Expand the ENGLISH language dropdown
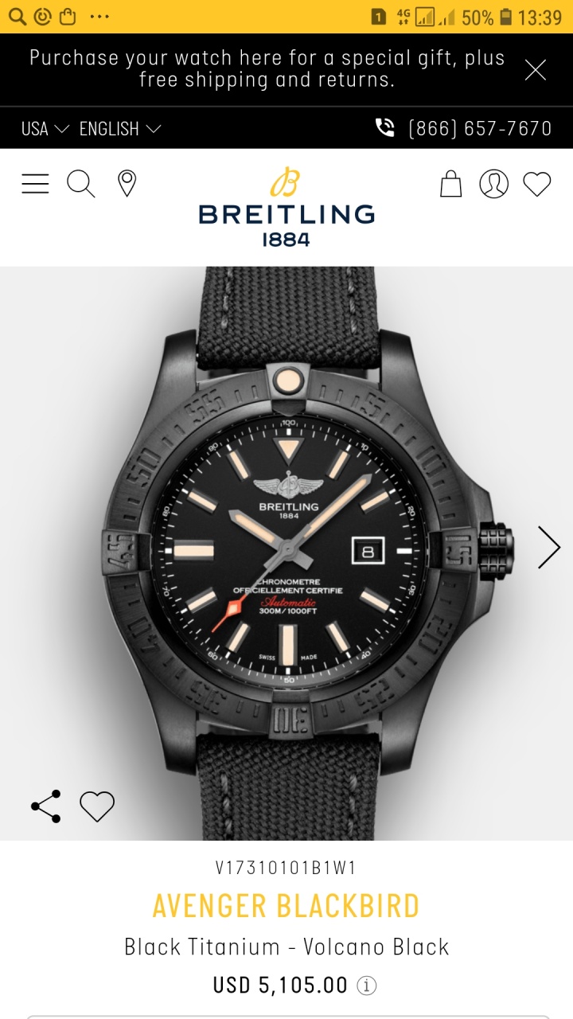The image size is (573, 1019). [120, 129]
